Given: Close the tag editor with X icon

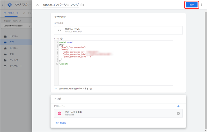Looking at the screenshot, I should tap(38, 5).
